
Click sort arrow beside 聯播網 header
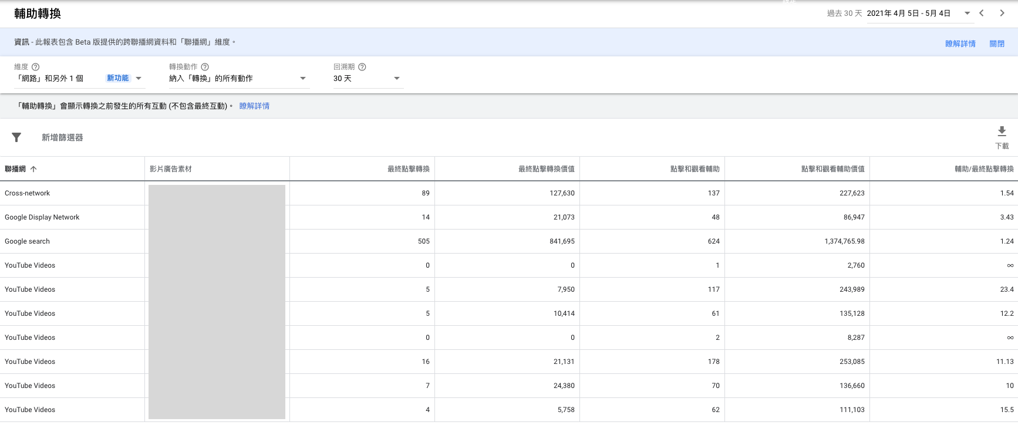click(33, 169)
